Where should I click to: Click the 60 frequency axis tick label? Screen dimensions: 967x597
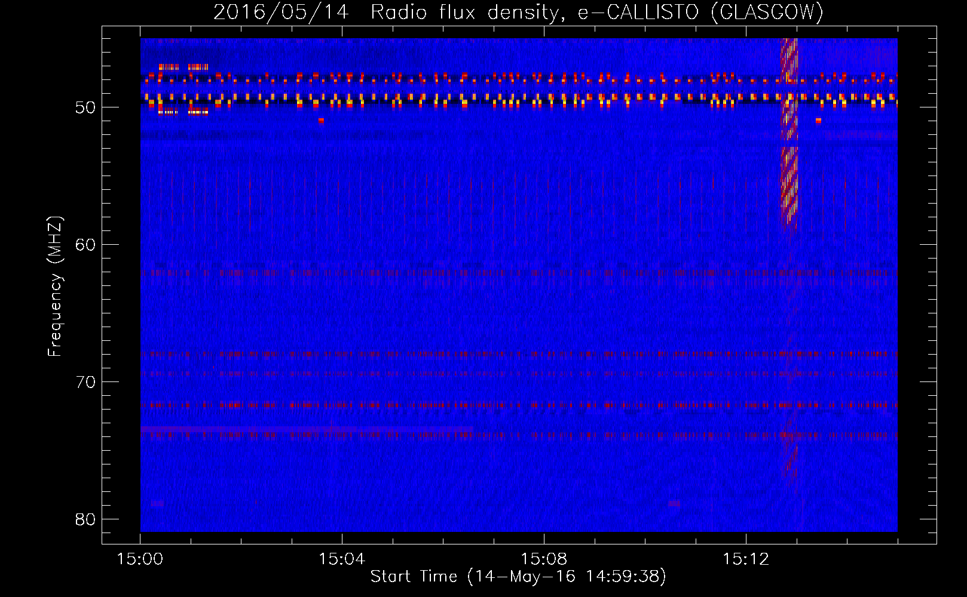(85, 245)
